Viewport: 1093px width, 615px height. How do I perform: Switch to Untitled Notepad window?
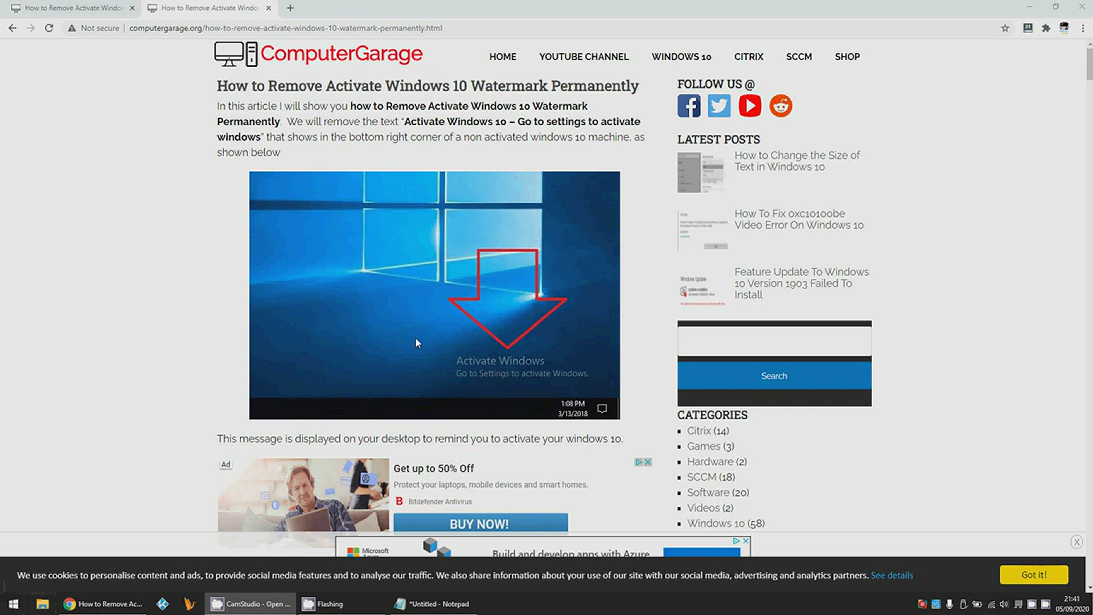pos(433,604)
